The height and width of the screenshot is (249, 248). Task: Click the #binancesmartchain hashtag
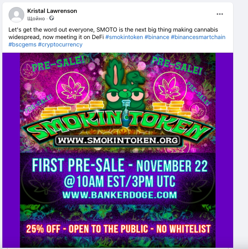click(199, 37)
